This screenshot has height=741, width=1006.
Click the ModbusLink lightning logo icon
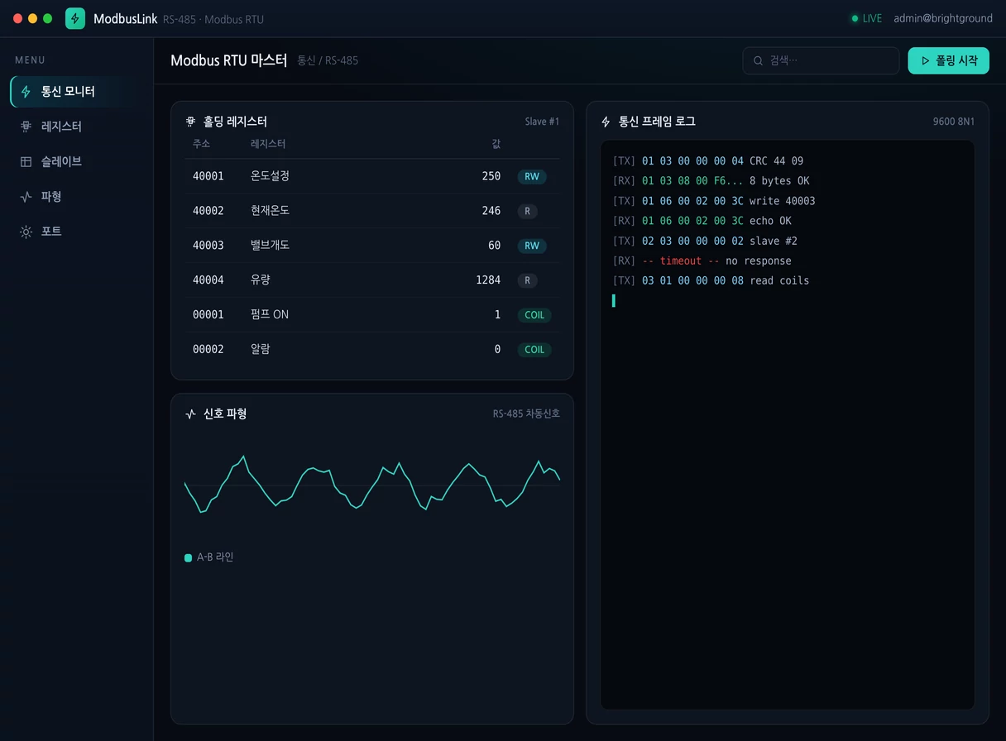pyautogui.click(x=75, y=18)
